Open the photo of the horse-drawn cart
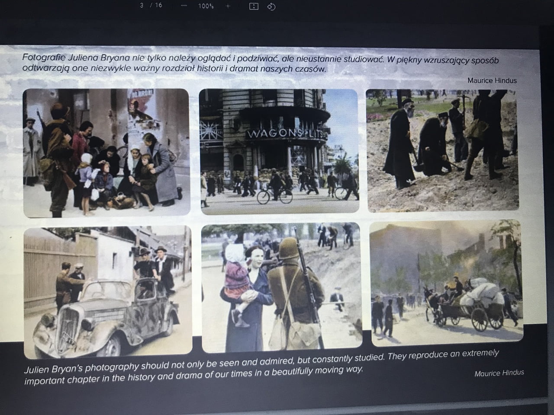This screenshot has height=415, width=554. click(446, 282)
